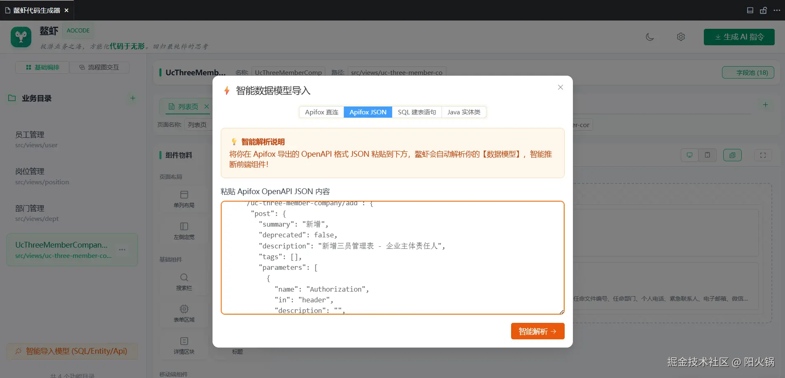Open more options for UcThreeMemberCompan item

pos(122,250)
